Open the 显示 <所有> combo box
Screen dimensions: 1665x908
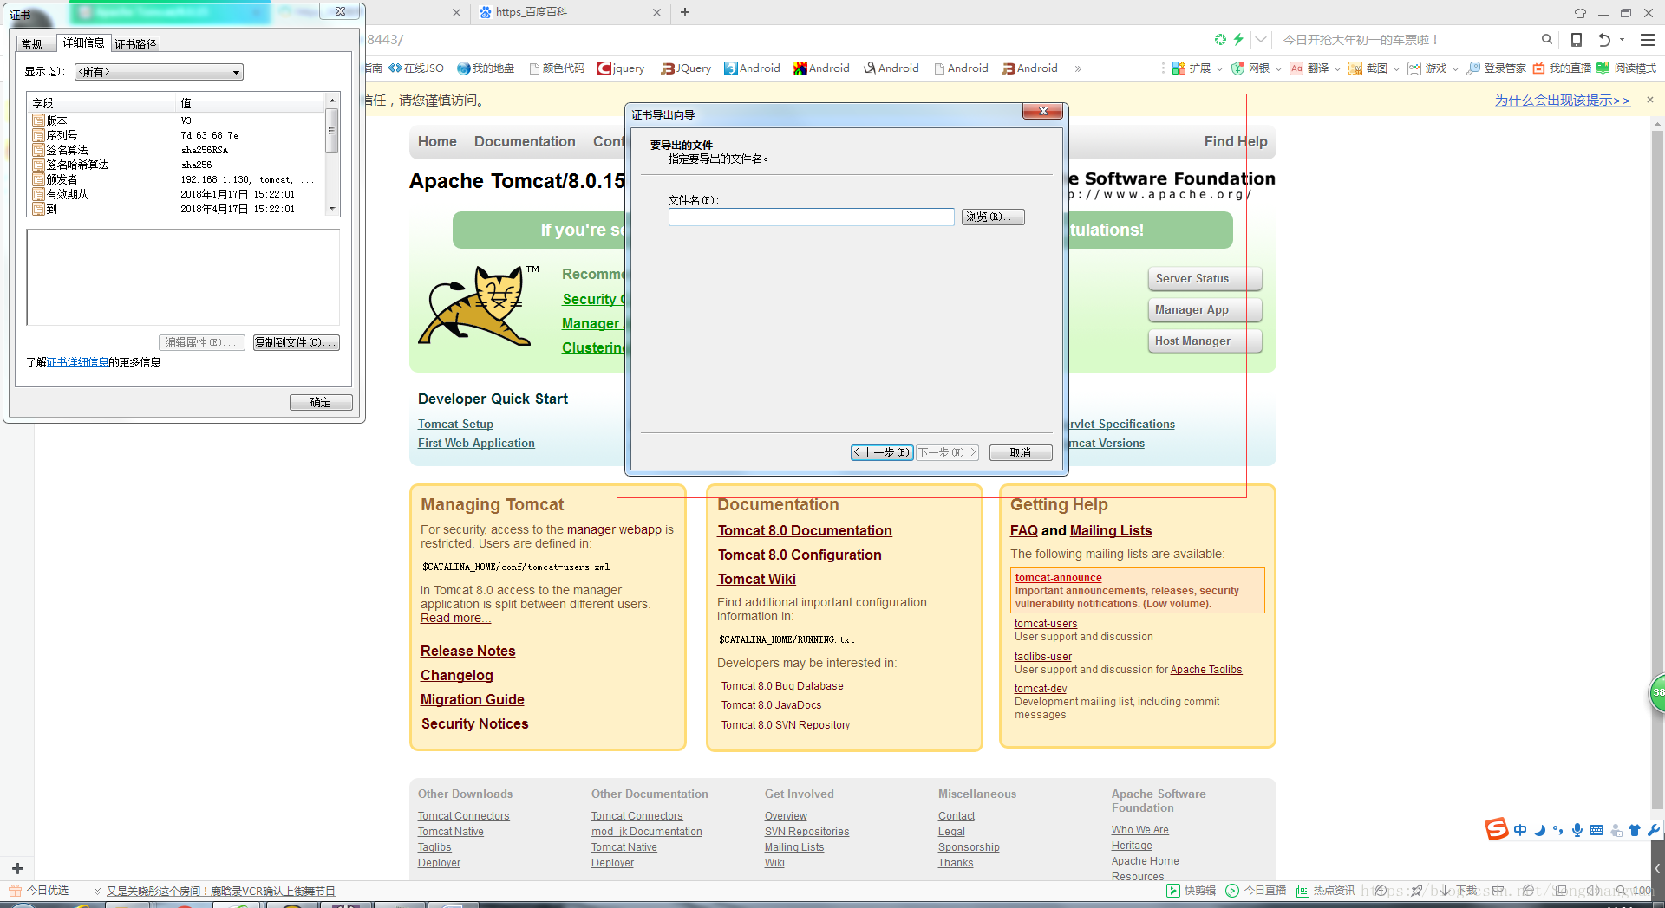(x=159, y=72)
